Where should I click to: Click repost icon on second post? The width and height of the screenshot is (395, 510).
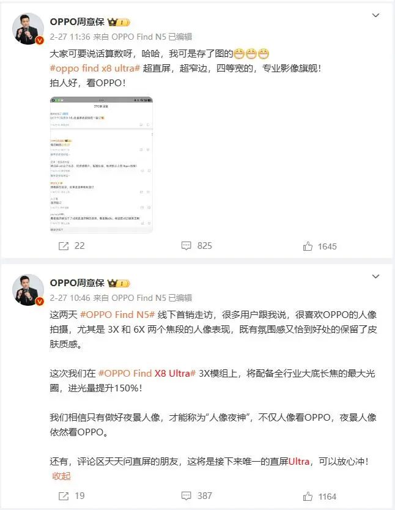64,496
